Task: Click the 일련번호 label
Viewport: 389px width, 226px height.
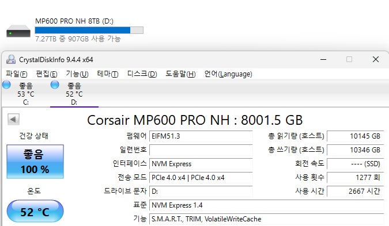Action: click(x=133, y=150)
